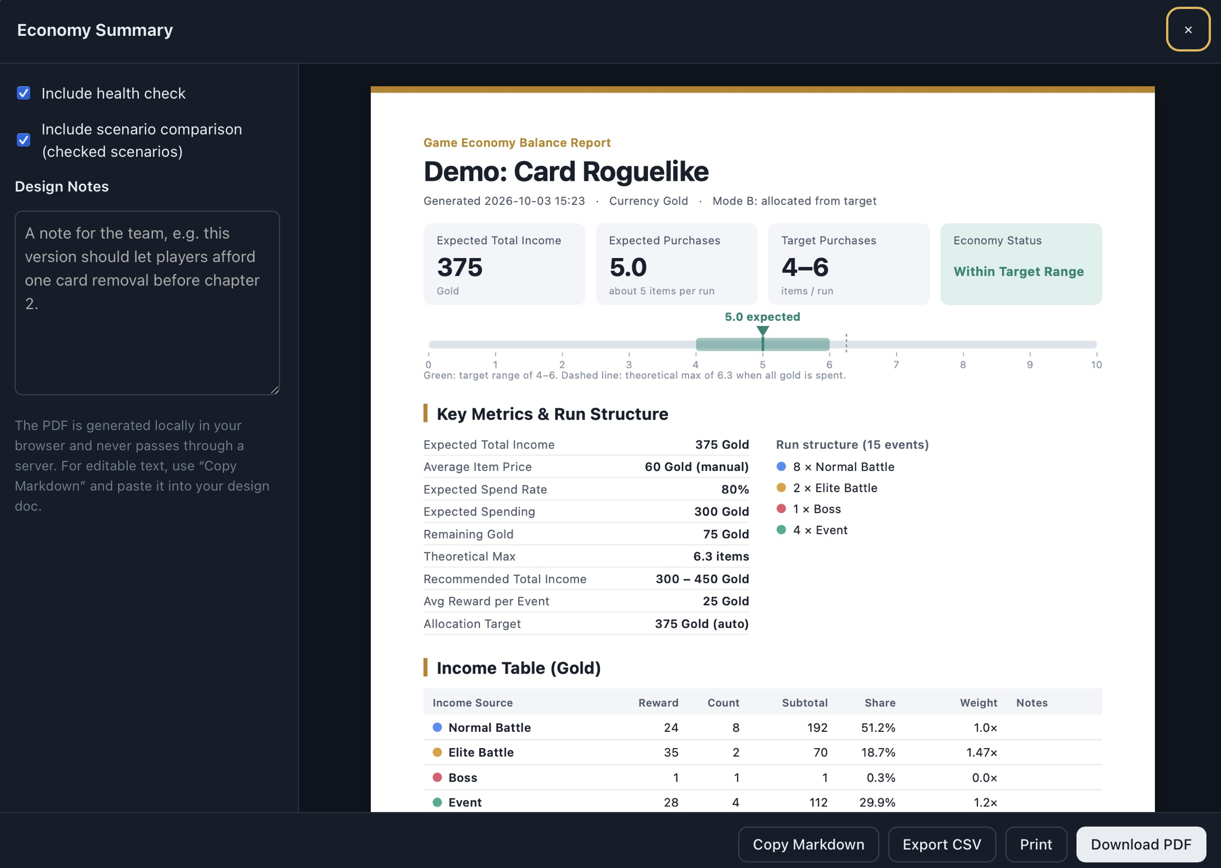Click the Within Target Range status text
Screen dimensions: 1221x868
click(1019, 272)
